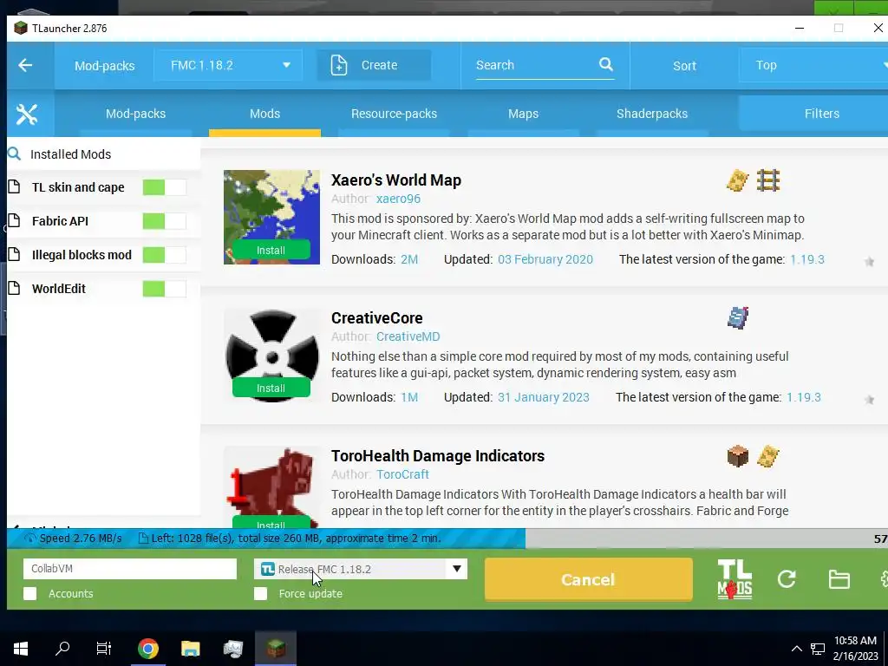Viewport: 888px width, 666px height.
Task: Open the game folder icon
Action: coord(839,579)
